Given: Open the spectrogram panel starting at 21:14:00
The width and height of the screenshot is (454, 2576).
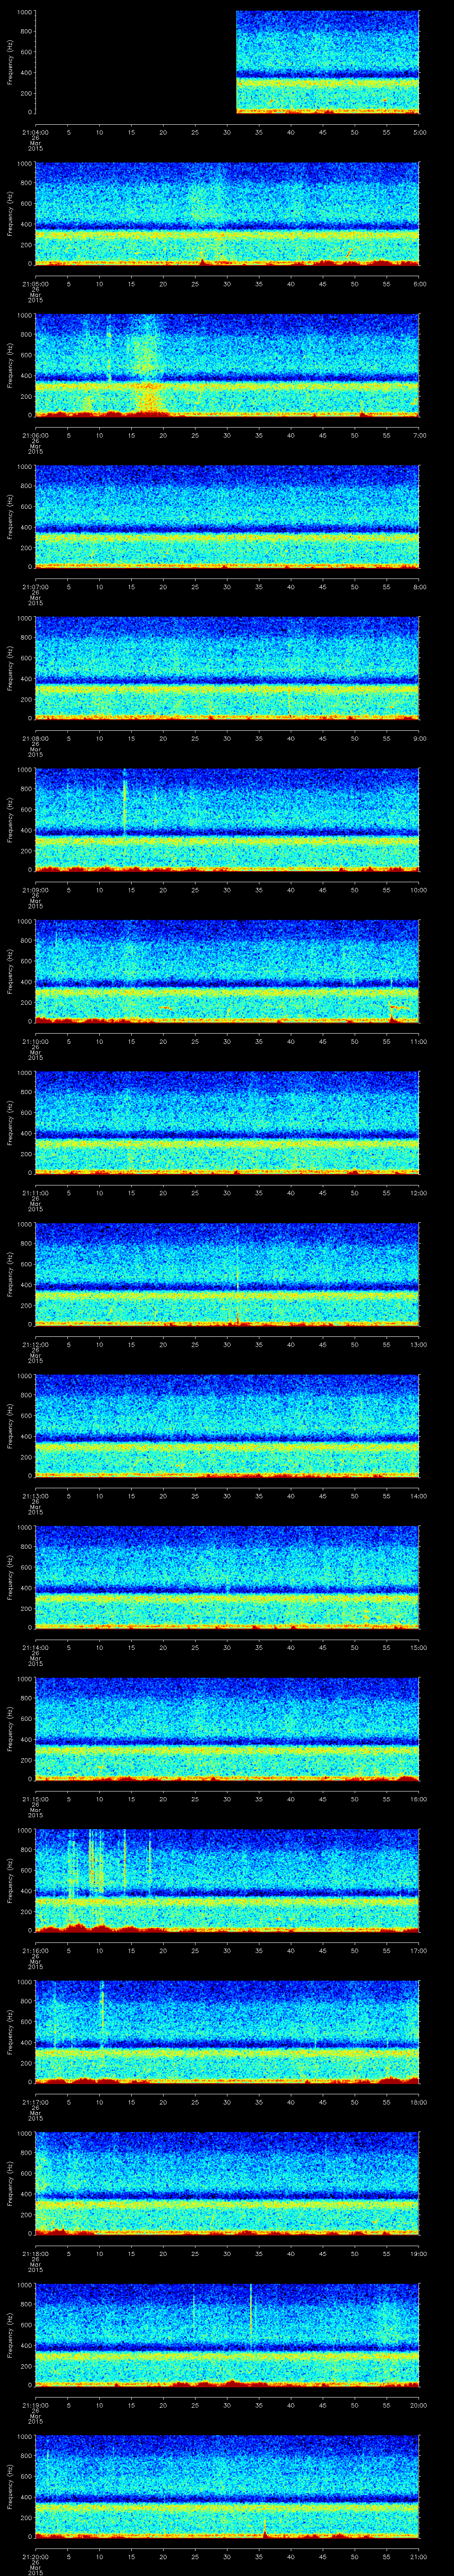Looking at the screenshot, I should [227, 1578].
